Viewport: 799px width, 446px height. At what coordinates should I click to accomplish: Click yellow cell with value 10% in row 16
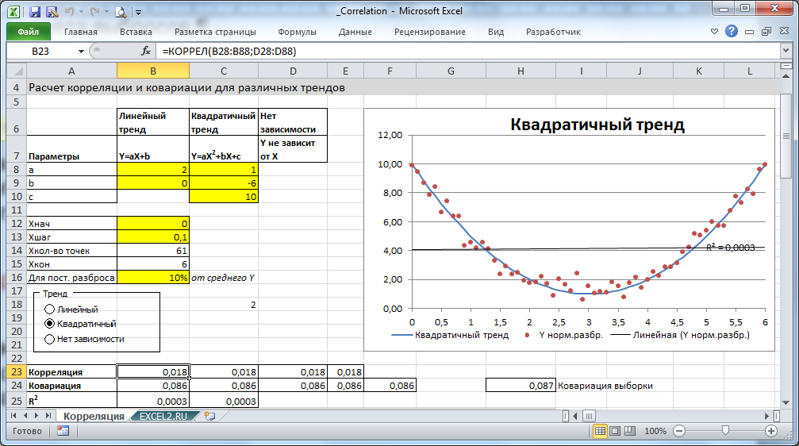click(153, 277)
